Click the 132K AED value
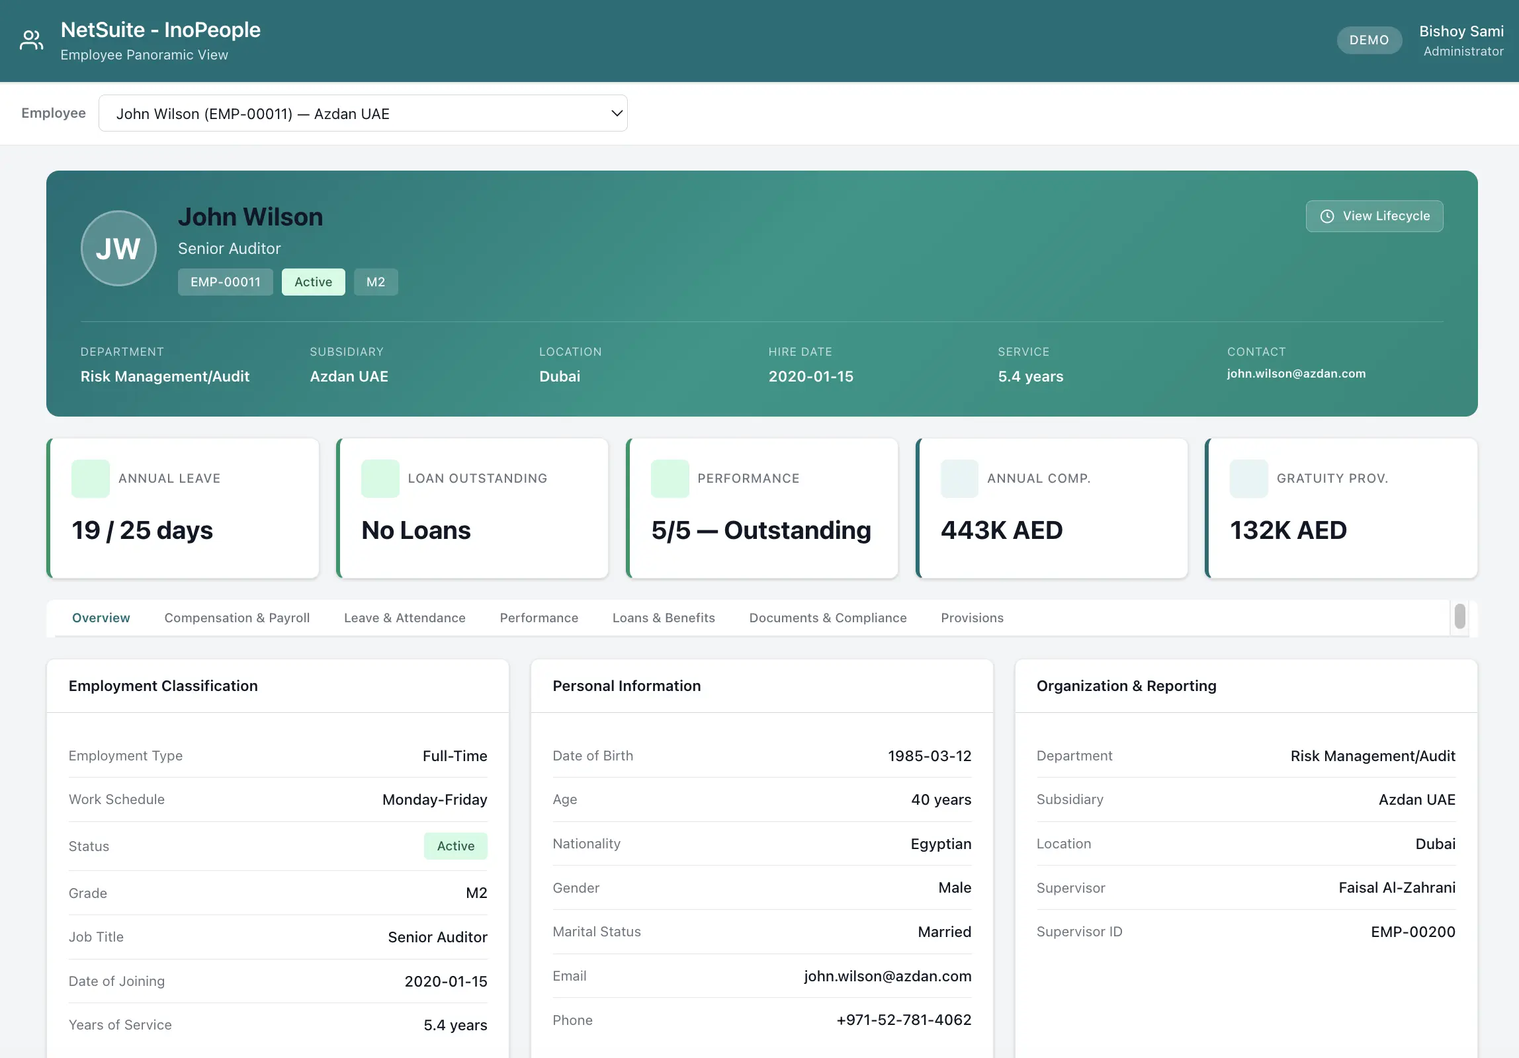Screen dimensions: 1519x1058 (x=1288, y=530)
